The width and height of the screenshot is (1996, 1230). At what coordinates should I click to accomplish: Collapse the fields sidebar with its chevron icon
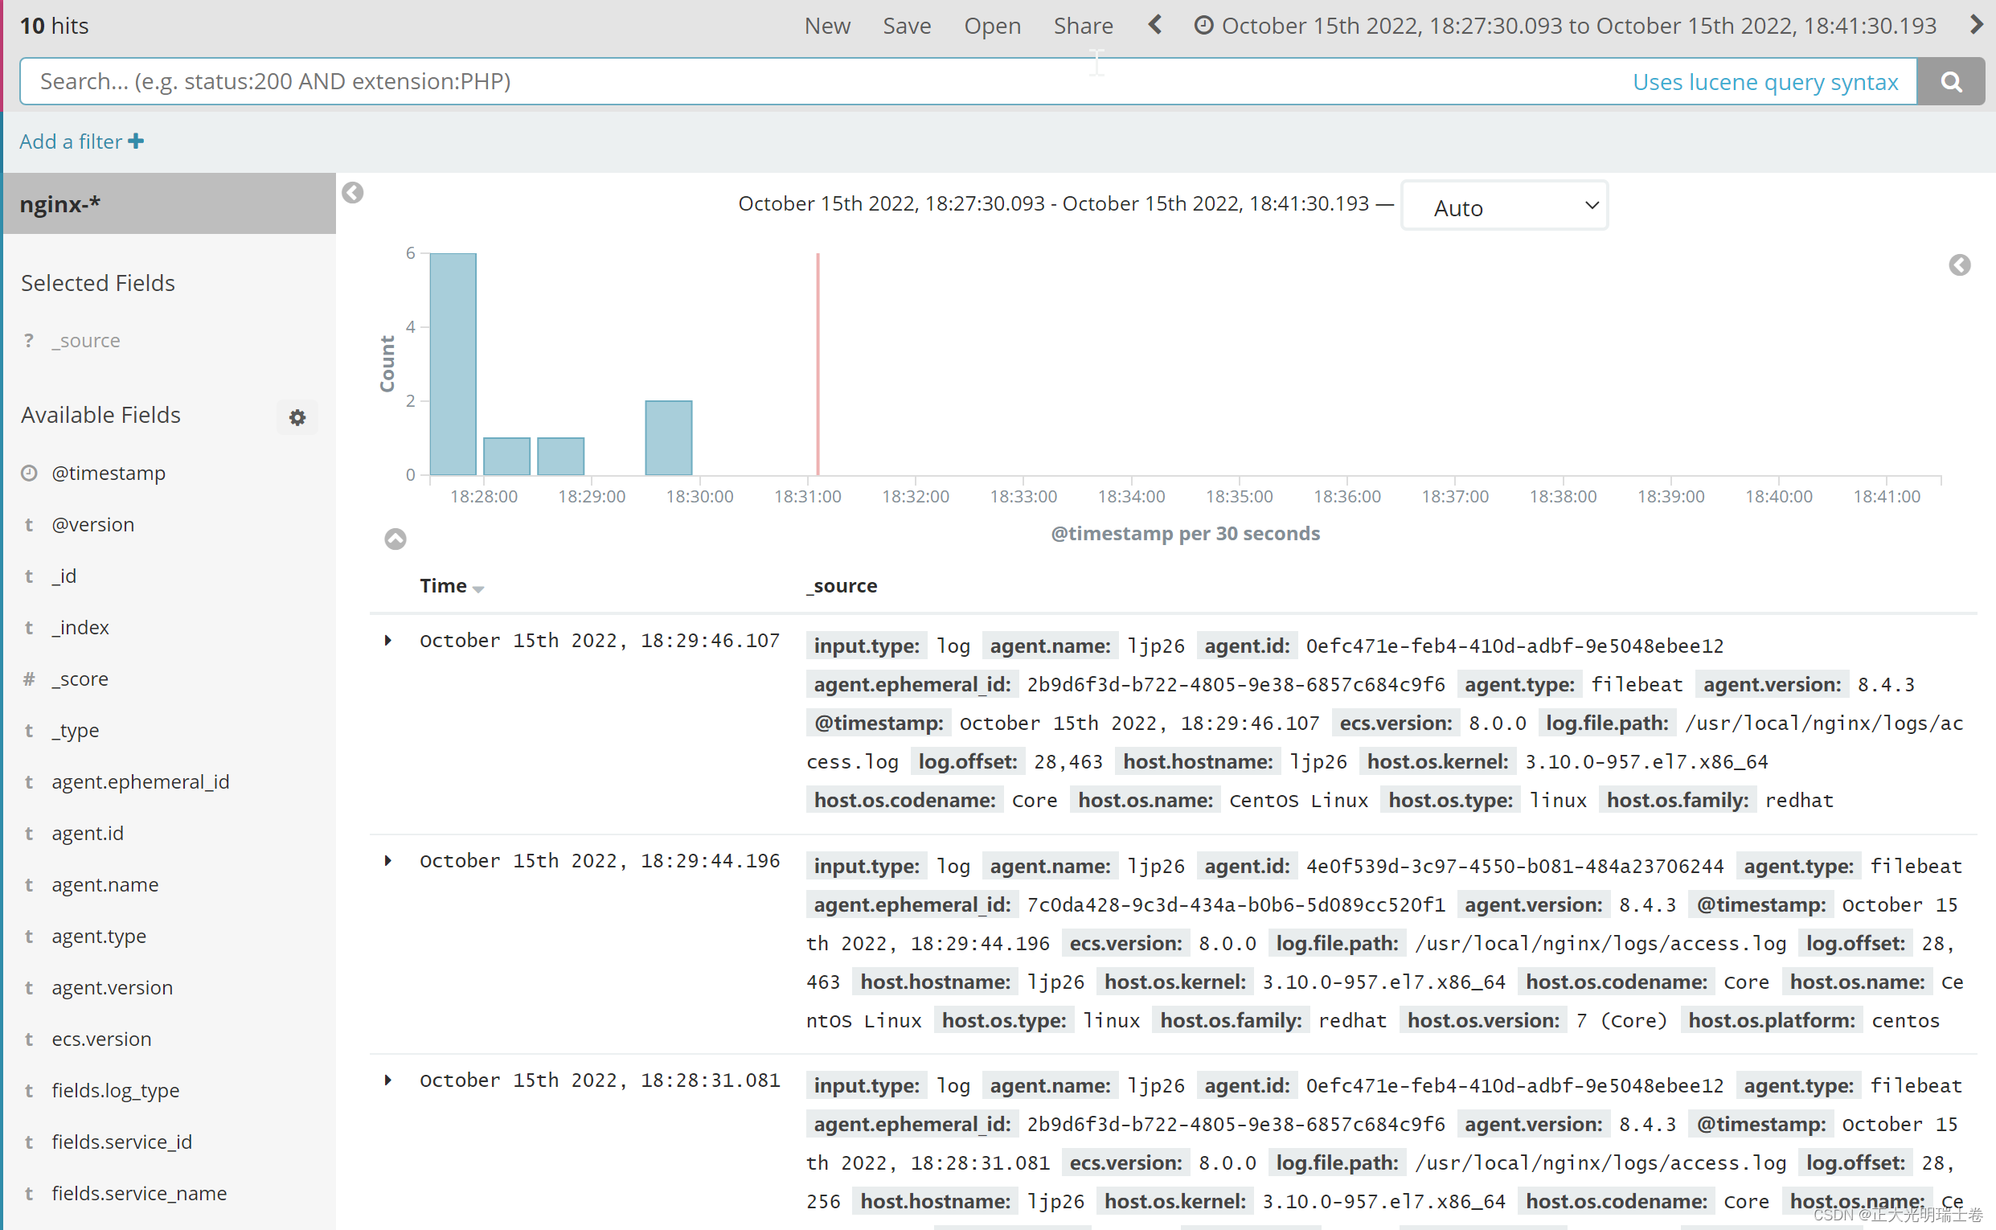[x=352, y=193]
